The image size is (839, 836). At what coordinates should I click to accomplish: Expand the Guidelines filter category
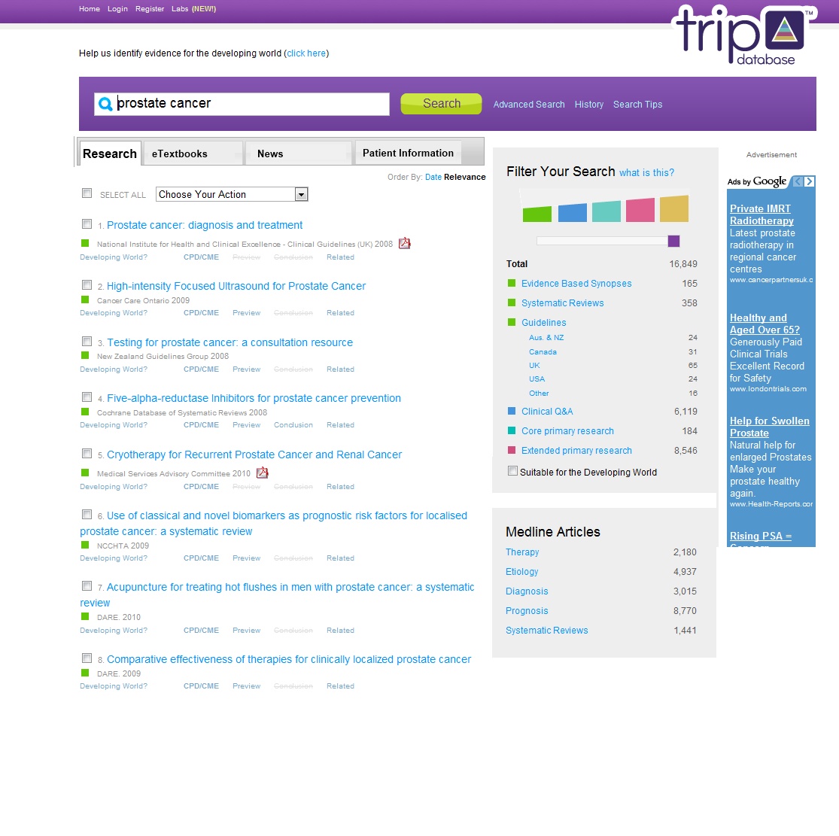click(543, 323)
